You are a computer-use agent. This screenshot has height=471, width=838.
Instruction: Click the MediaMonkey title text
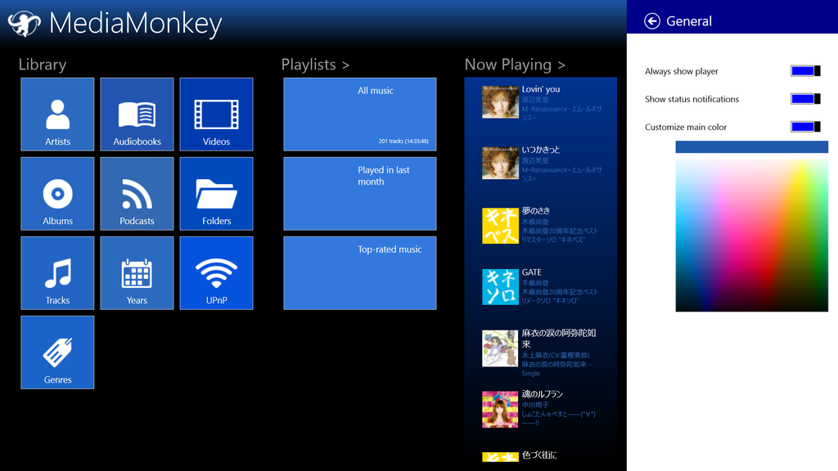pyautogui.click(x=135, y=24)
